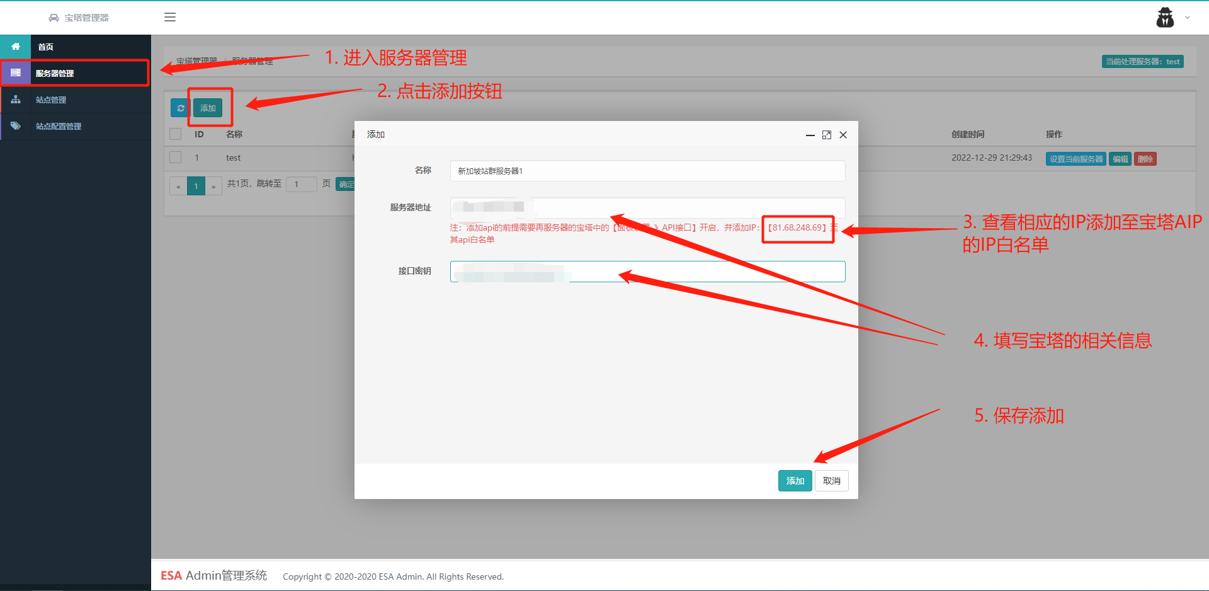Click the 取消 cancel button

(832, 481)
